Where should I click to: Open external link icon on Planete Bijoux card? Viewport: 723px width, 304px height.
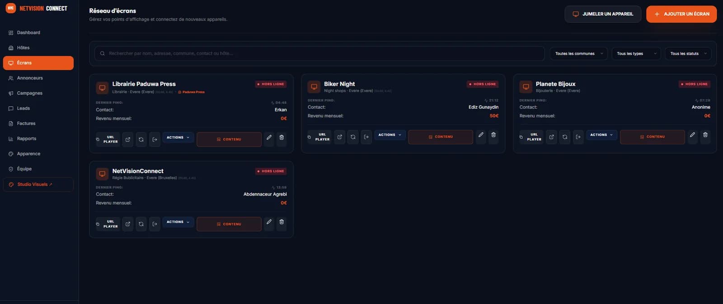coord(551,137)
